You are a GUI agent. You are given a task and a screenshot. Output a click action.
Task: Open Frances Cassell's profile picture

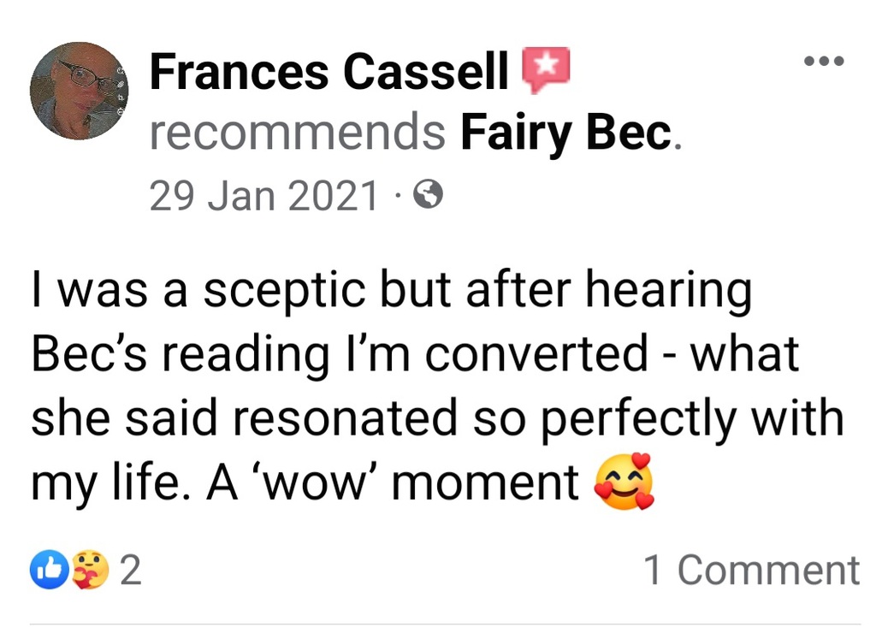click(79, 90)
